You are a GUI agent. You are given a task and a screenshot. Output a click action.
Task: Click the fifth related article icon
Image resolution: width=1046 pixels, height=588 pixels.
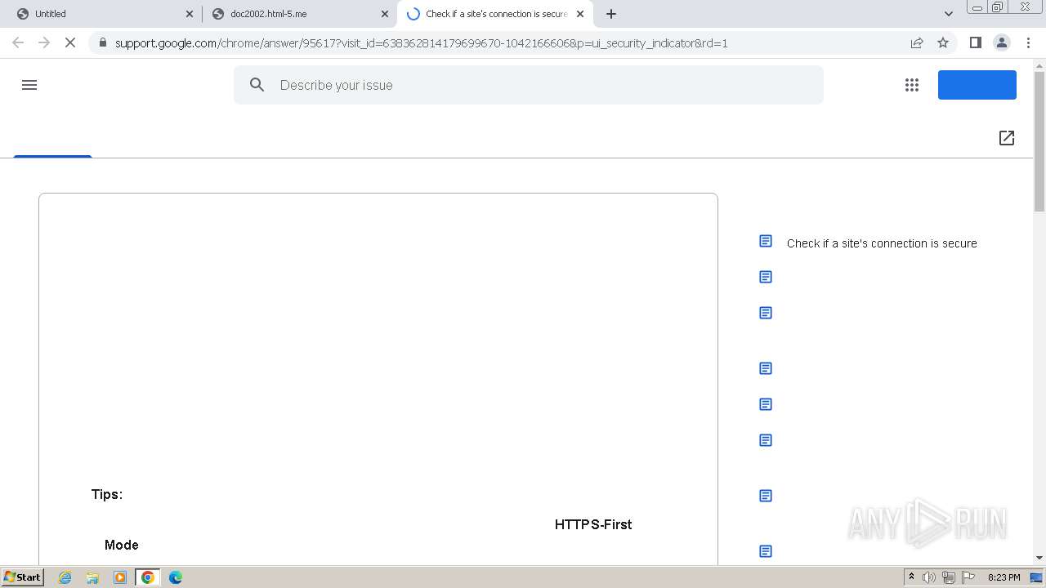pos(766,404)
